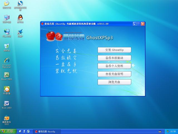
Task: Click the Sogou icon in quick launch
Action: coord(28,131)
